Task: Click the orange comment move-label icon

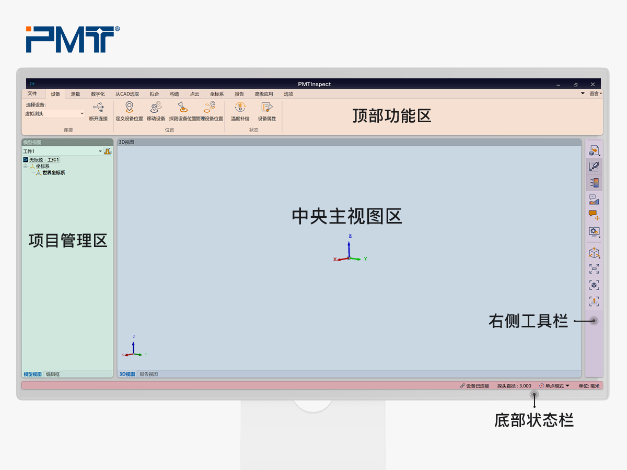Action: tap(594, 215)
